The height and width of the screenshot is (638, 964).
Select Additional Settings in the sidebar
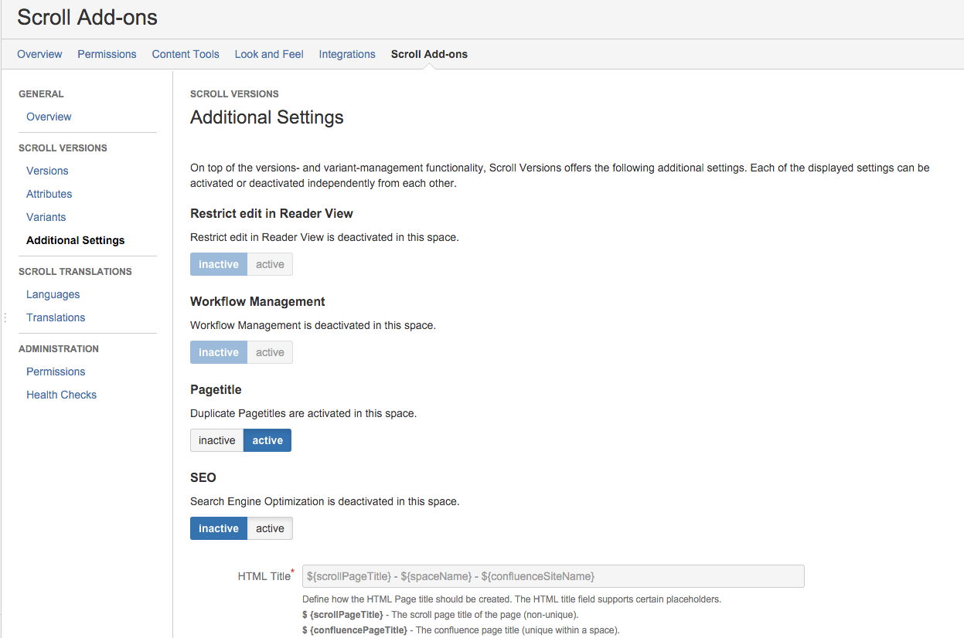point(75,240)
